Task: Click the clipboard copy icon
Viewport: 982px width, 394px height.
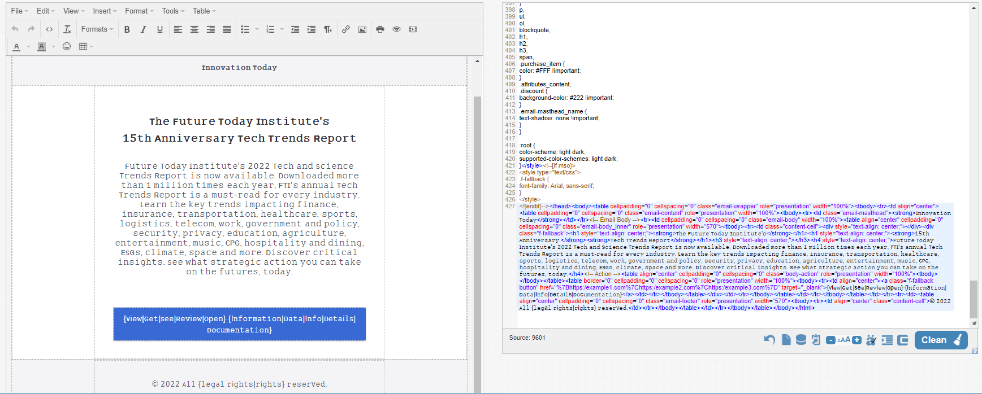Action: 815,340
